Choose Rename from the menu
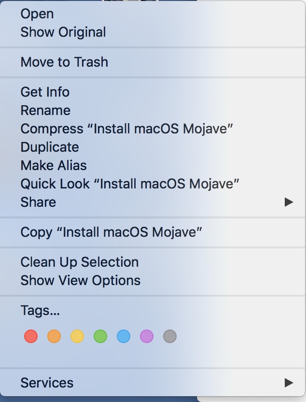Screen dimensions: 306x402 (45, 110)
